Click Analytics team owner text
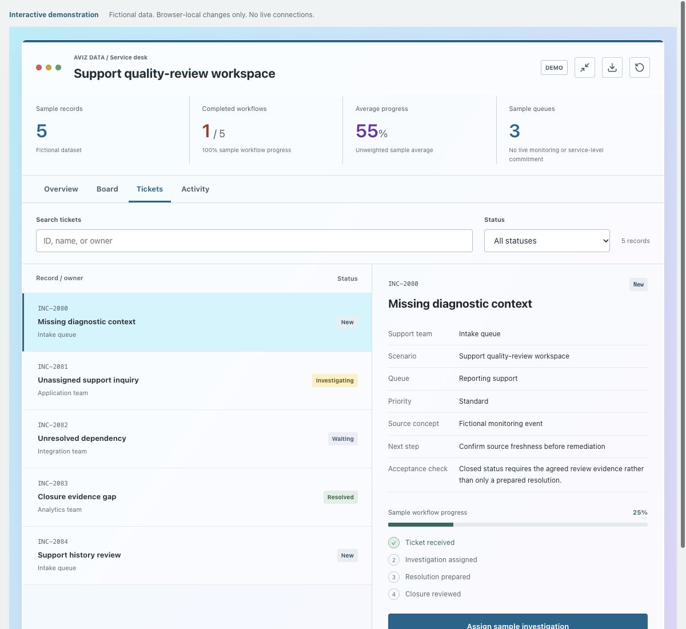 point(59,509)
